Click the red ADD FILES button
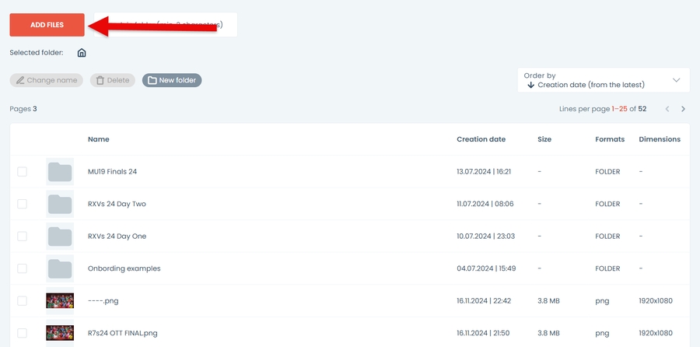 [x=47, y=25]
